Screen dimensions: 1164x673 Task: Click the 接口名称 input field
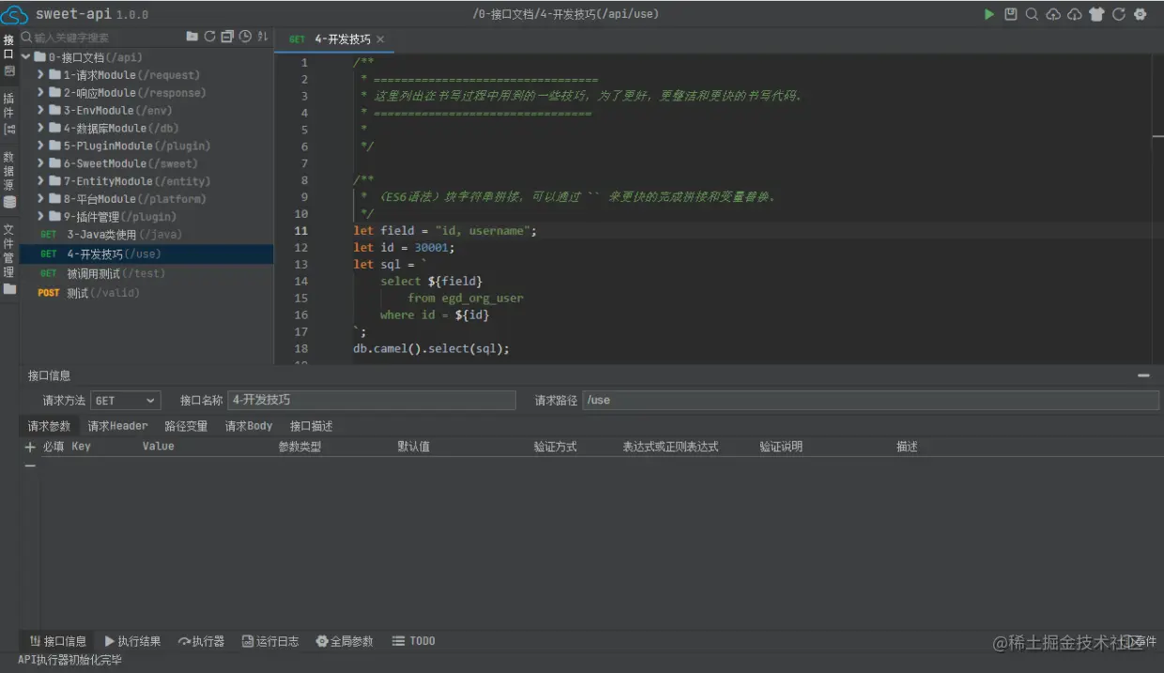coord(372,401)
